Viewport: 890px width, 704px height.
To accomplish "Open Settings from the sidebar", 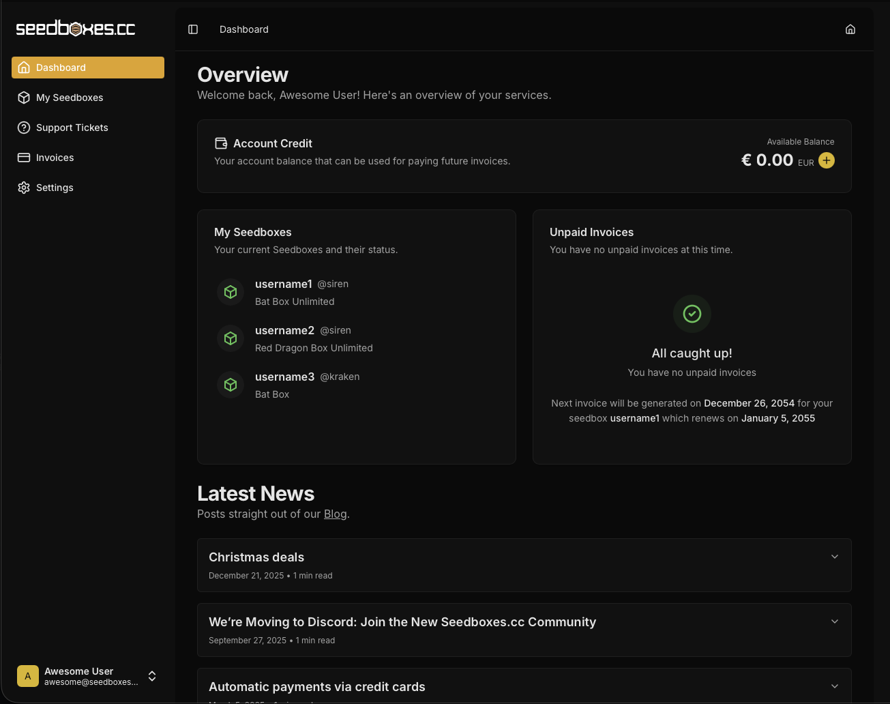I will 55,188.
